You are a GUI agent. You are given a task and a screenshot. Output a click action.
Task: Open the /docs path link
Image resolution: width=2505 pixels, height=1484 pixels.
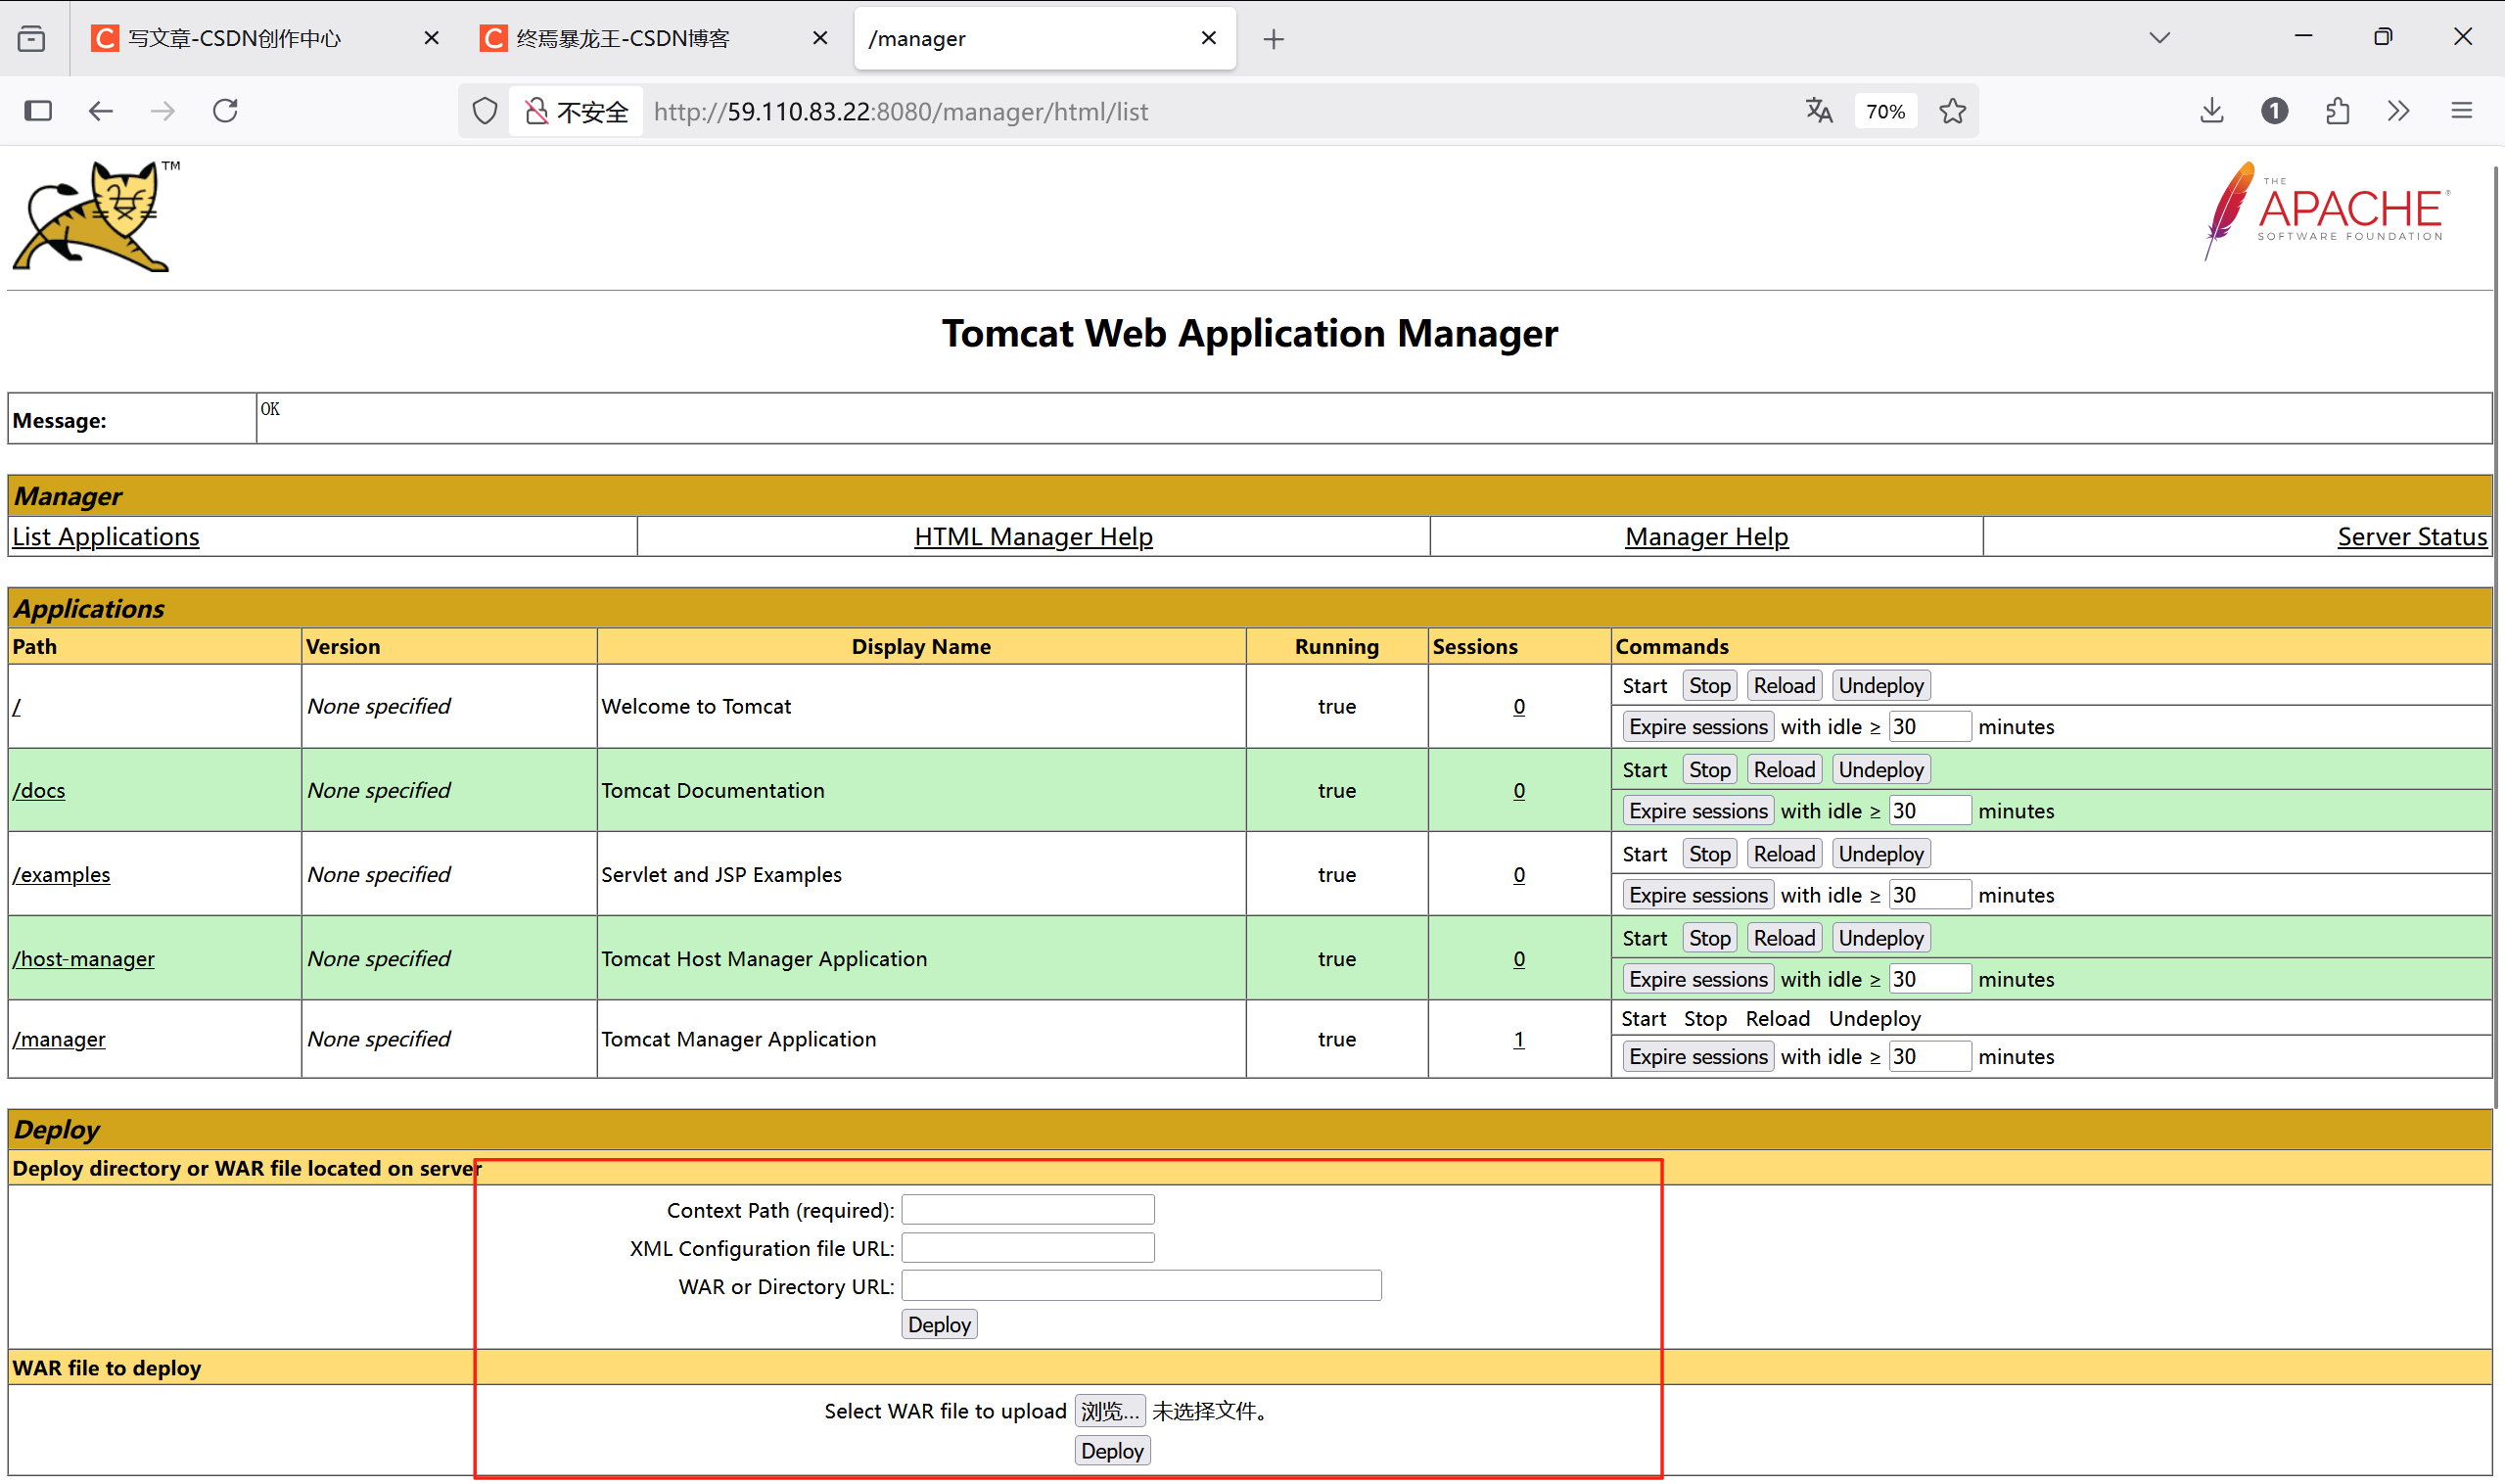point(39,791)
